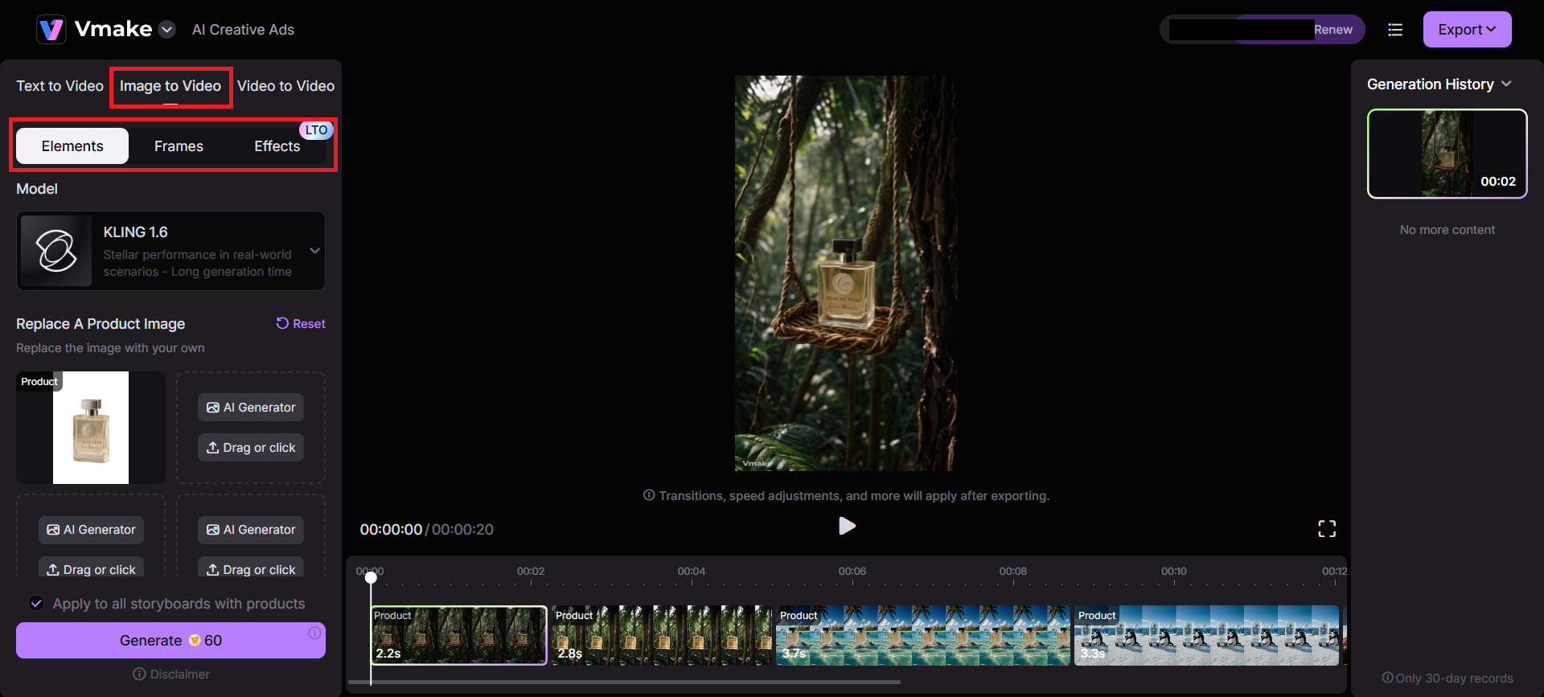
Task: Select the Effects tab
Action: (277, 146)
